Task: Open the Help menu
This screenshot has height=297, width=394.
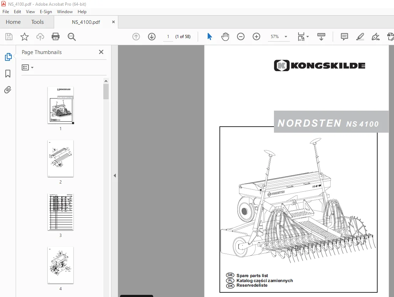Action: 82,11
